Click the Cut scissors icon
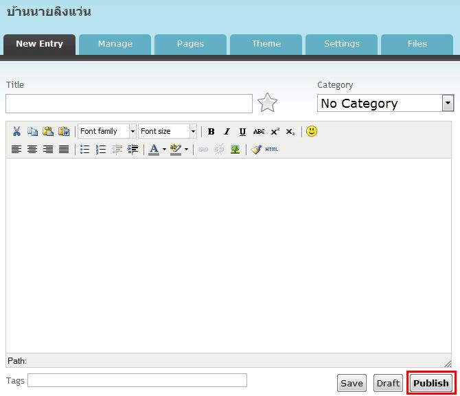This screenshot has height=396, width=460. [x=16, y=131]
